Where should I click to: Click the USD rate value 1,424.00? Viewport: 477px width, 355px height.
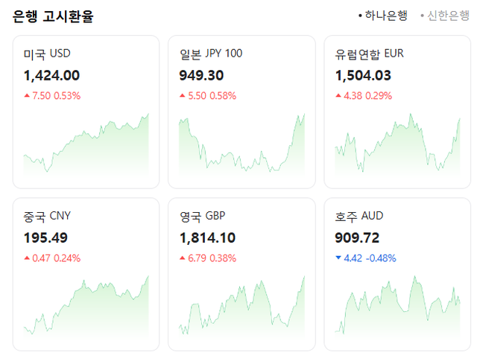(51, 75)
